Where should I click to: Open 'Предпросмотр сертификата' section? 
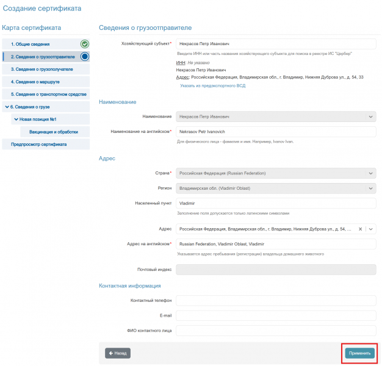(46, 144)
